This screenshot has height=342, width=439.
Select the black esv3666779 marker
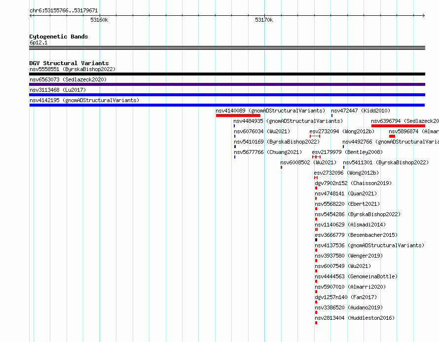click(x=316, y=240)
